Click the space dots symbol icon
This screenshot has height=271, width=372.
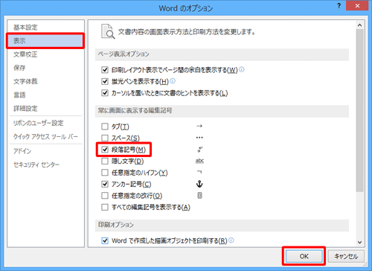[199, 138]
